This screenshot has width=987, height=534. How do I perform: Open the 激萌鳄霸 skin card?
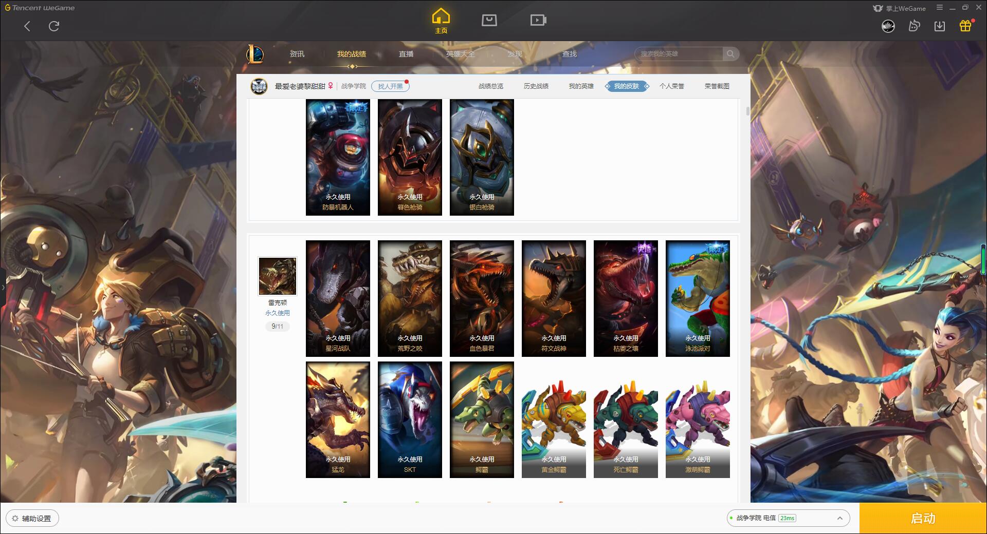698,419
